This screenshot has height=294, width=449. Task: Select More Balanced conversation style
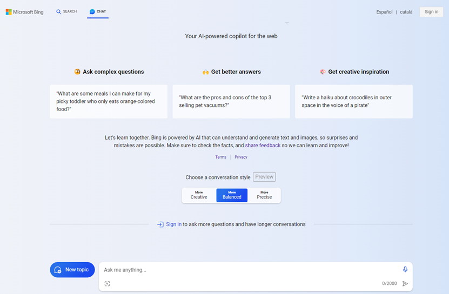(x=232, y=195)
